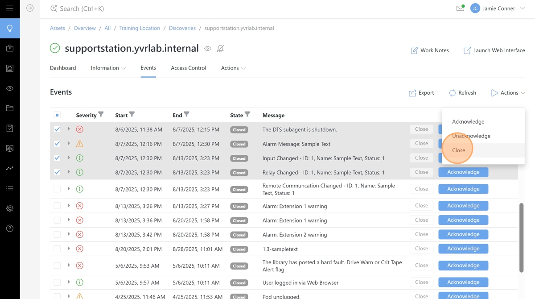Uncheck the DTS subagent shutdown event
535x299 pixels.
(57, 129)
